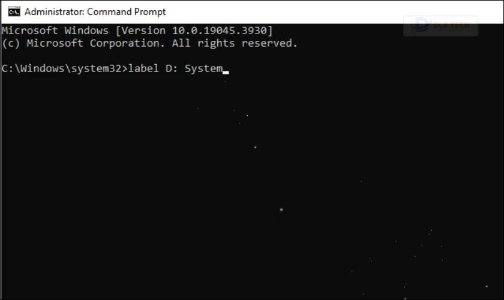
Task: Click the word "reserved." at line end
Action: tap(269, 43)
